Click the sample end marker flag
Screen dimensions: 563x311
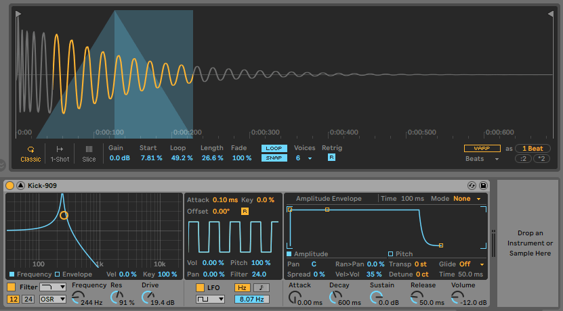tap(550, 14)
